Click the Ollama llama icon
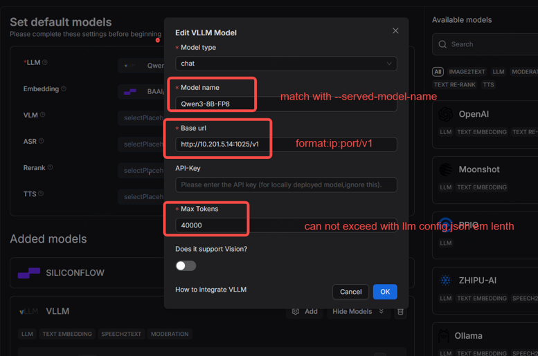The width and height of the screenshot is (538, 356). (x=444, y=336)
